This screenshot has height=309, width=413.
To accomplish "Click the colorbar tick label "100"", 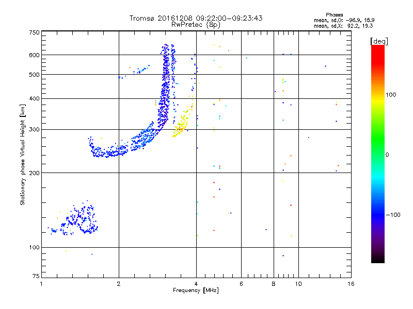I will 391,95.
